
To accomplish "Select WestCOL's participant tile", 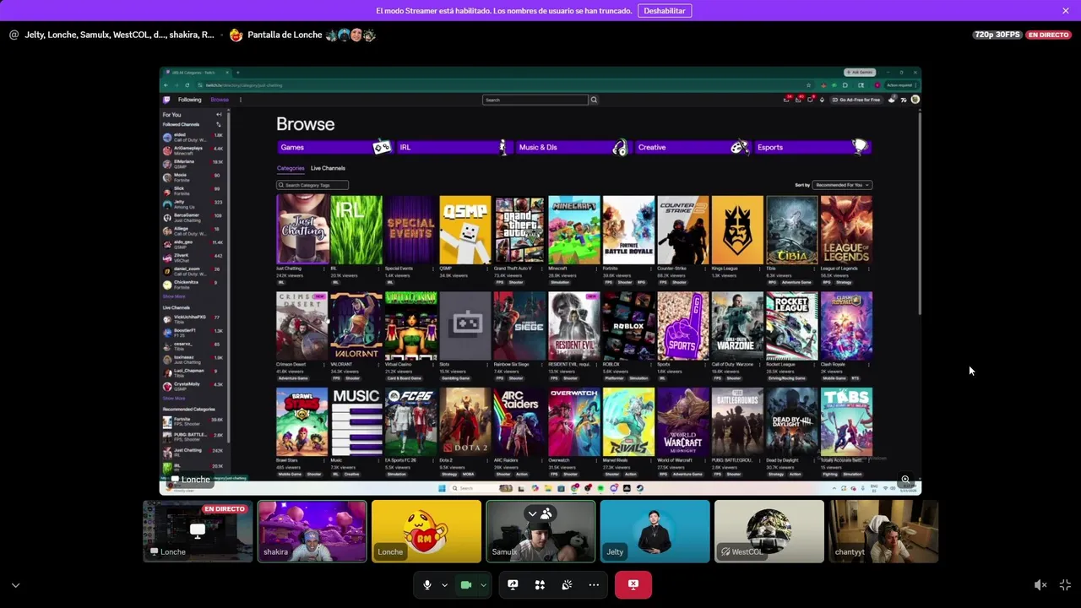I will point(769,531).
